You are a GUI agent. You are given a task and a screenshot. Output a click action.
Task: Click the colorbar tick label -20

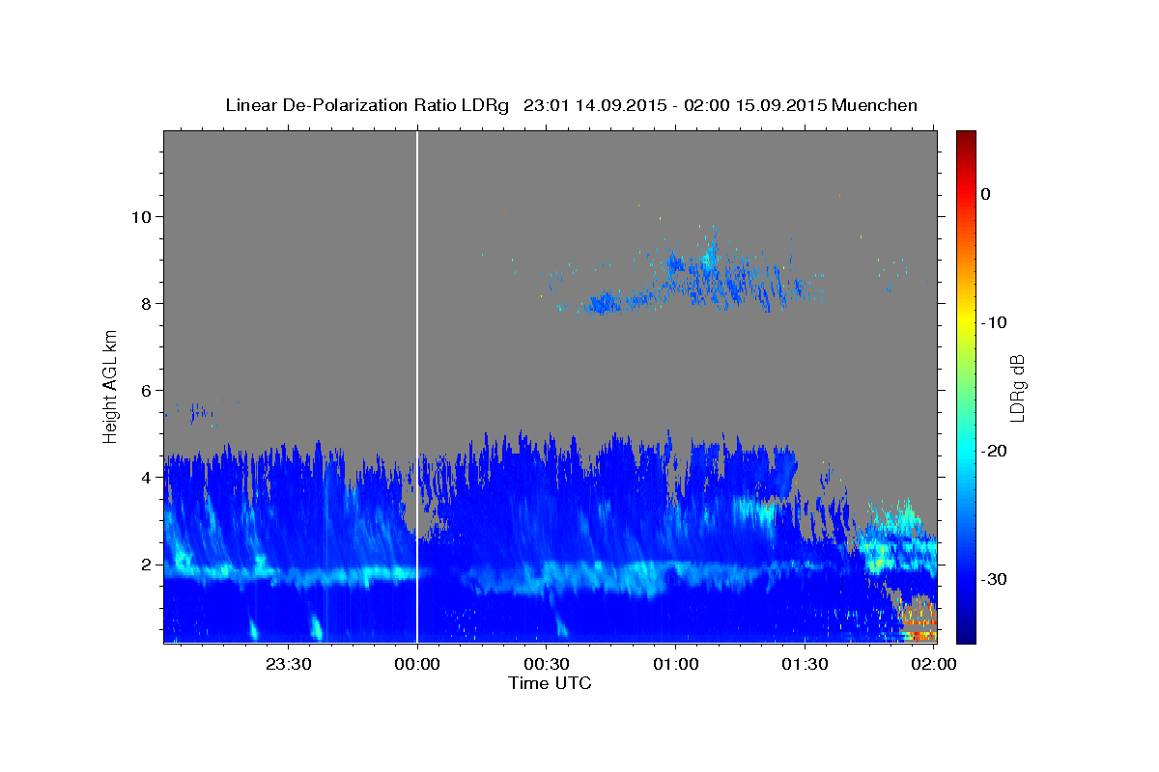994,451
